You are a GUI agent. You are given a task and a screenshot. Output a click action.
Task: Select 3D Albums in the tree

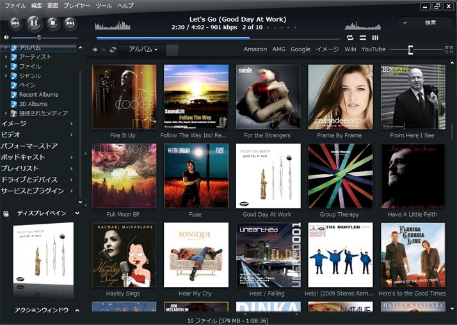coord(33,104)
